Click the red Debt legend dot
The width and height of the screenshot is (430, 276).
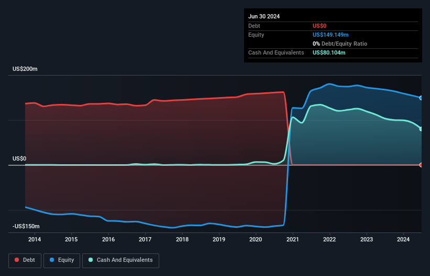pos(17,260)
